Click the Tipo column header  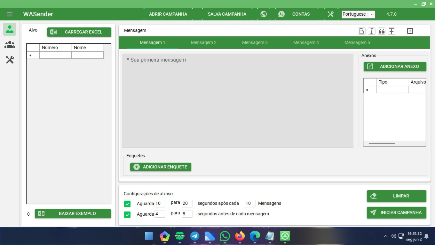(x=392, y=82)
